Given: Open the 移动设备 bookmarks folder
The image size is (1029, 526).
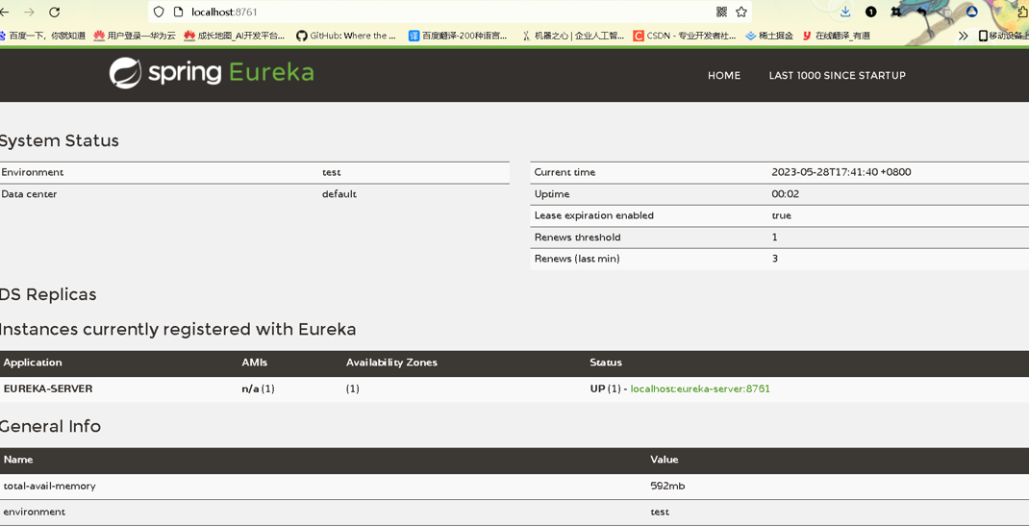Looking at the screenshot, I should click(1003, 36).
